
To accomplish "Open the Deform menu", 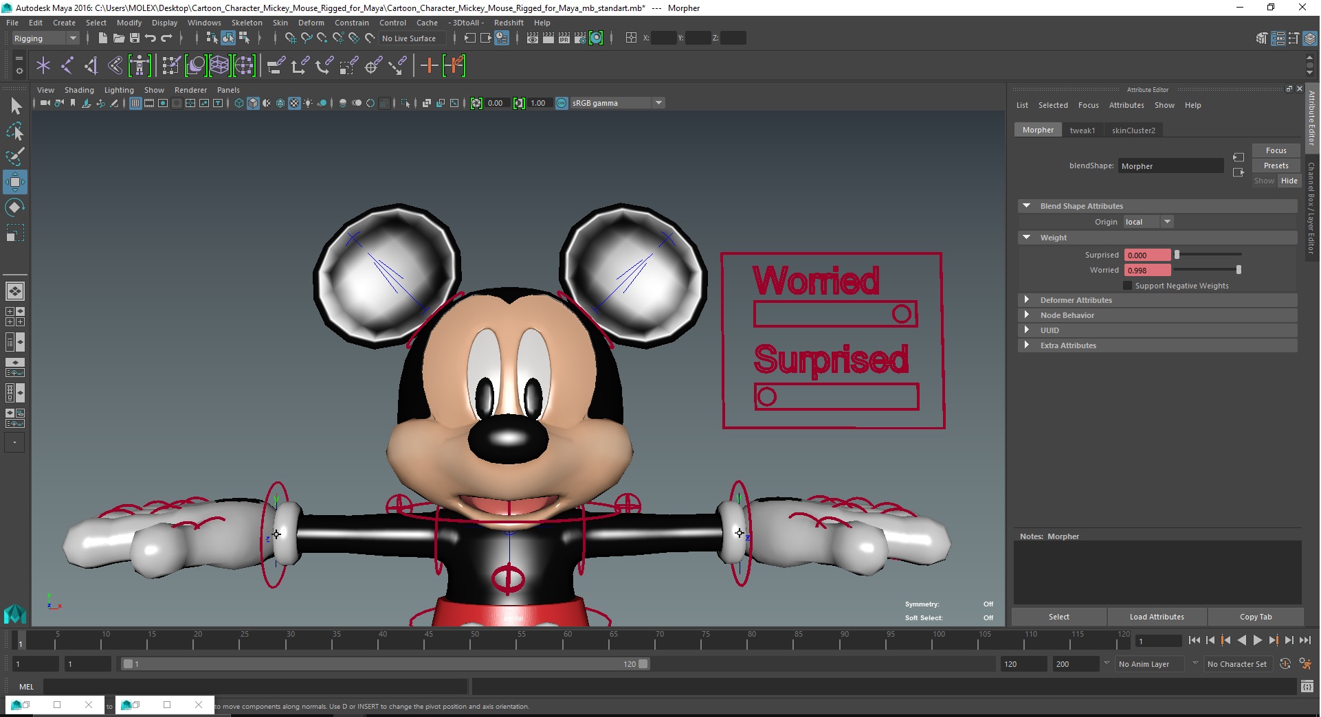I will point(311,23).
